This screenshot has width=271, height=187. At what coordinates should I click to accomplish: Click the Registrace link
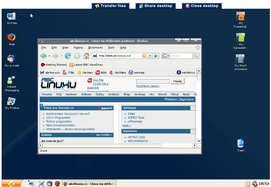pos(186,99)
